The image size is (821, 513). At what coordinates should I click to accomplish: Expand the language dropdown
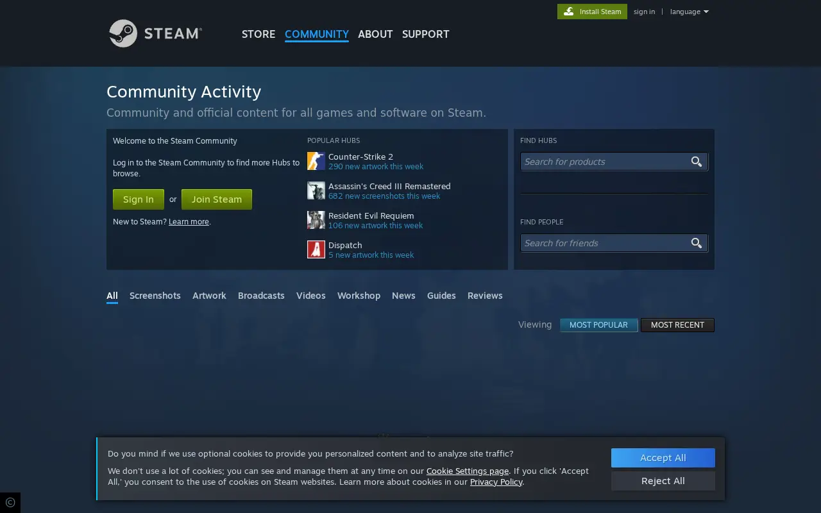point(690,12)
